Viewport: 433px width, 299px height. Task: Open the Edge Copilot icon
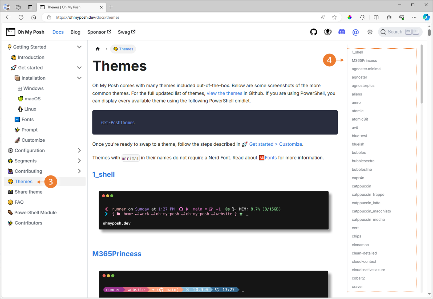pos(426,17)
